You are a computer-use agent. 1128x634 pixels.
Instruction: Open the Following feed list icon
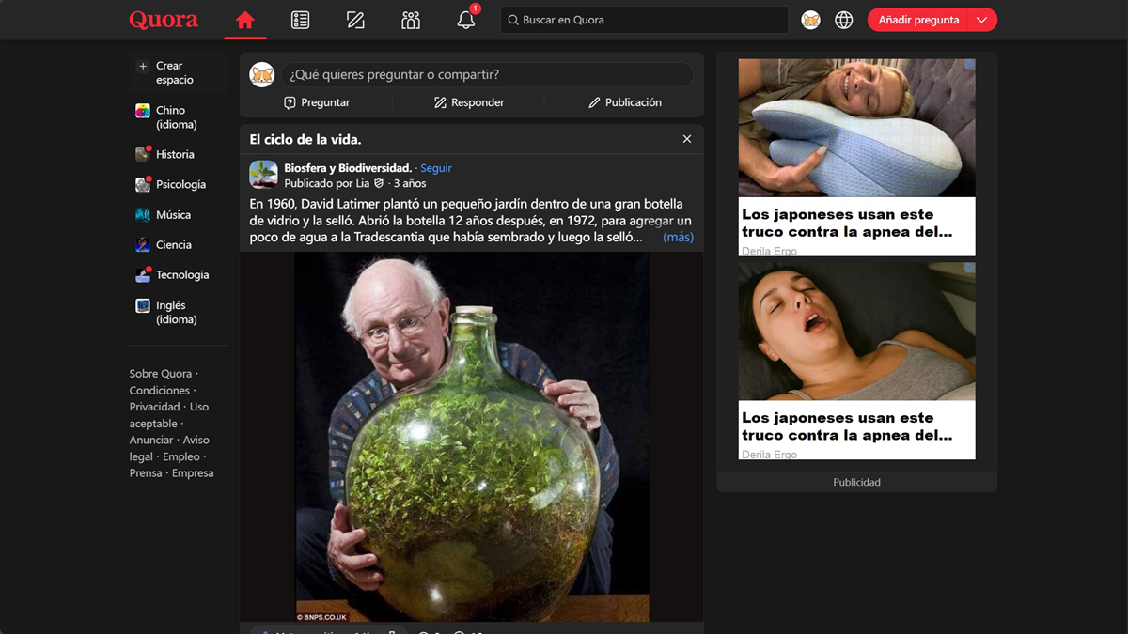tap(300, 20)
